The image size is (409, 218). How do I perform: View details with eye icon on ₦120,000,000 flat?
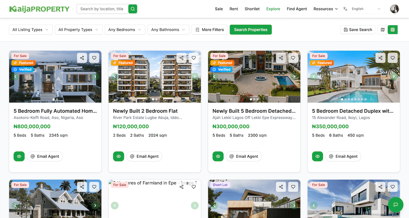click(119, 156)
